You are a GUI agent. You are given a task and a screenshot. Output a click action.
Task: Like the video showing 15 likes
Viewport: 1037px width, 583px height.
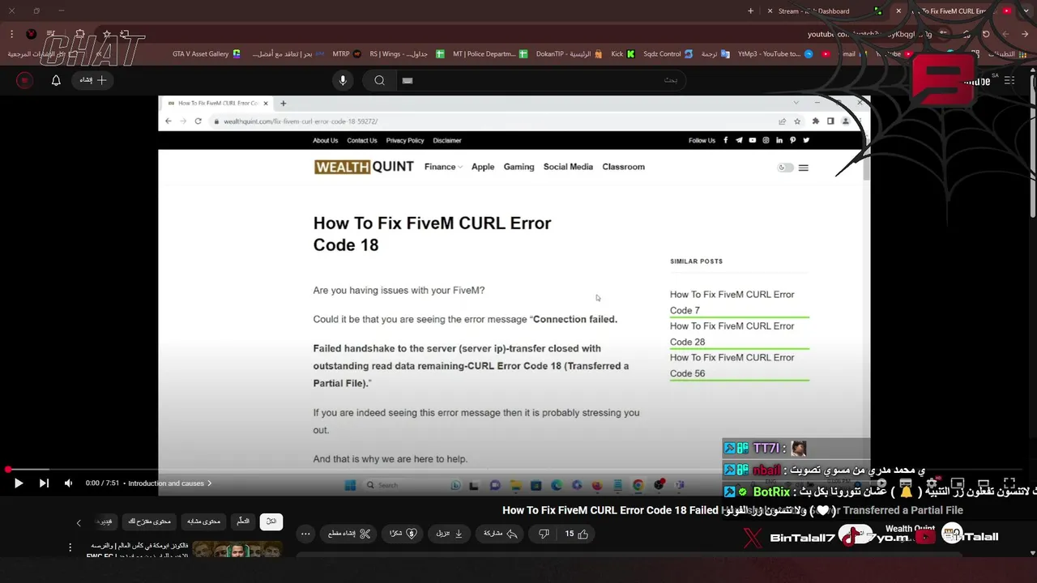pyautogui.click(x=577, y=534)
